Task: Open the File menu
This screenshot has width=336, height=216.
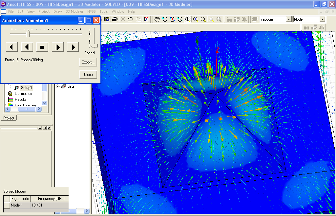Action: pyautogui.click(x=11, y=11)
